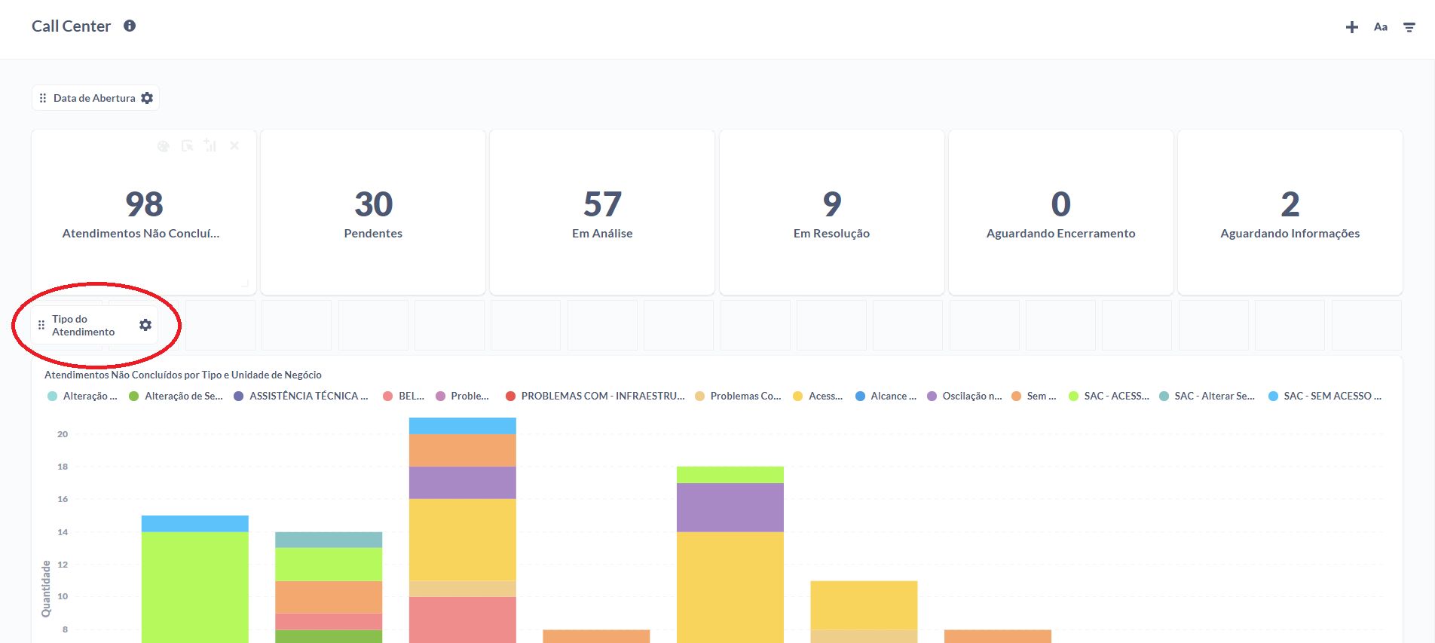Select the 'SAC - SEM ACESSO ...' legend entry
This screenshot has height=643, width=1435.
(1325, 396)
